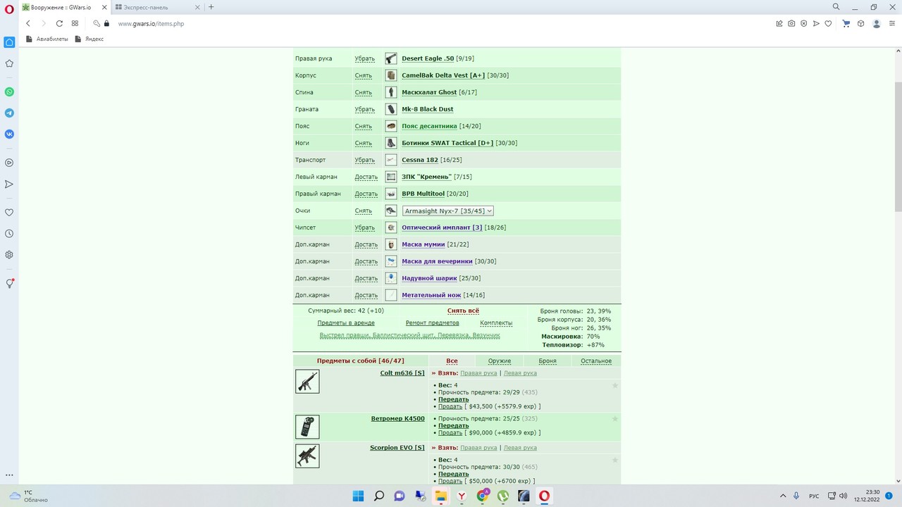Toggle favorite star for Scorpion EVO
Viewport: 902px width, 507px height.
click(x=615, y=460)
